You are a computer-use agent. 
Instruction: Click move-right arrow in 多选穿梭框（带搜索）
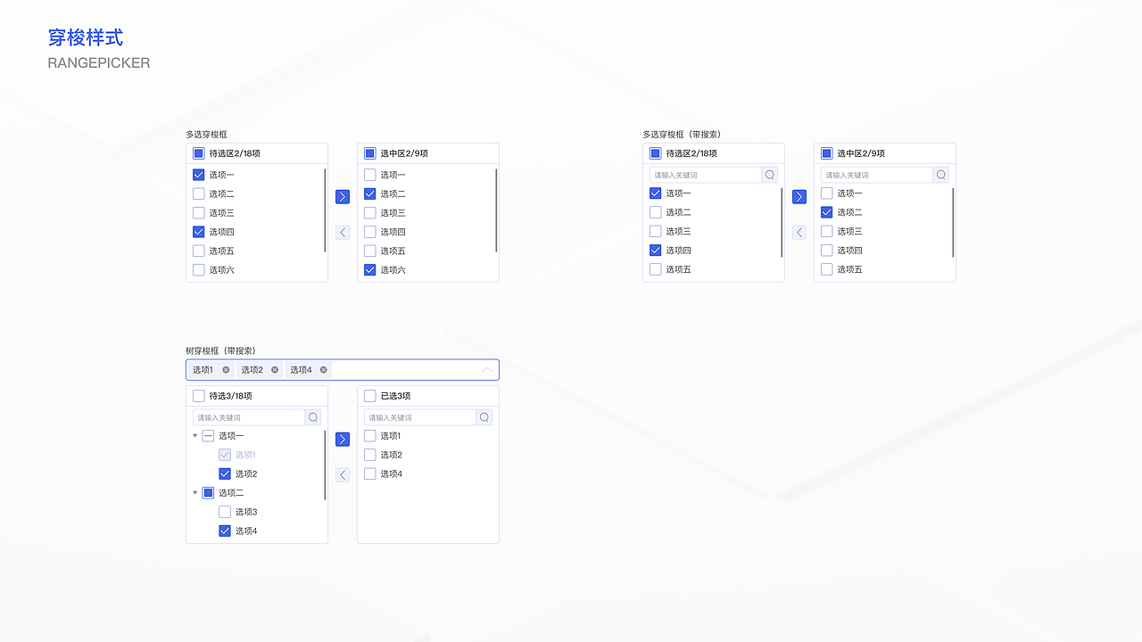(x=799, y=197)
